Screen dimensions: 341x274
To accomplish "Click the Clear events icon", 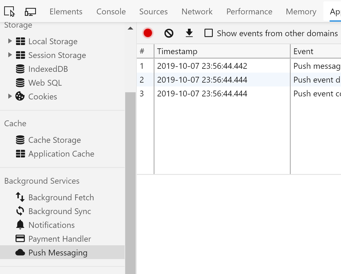I will coord(169,33).
